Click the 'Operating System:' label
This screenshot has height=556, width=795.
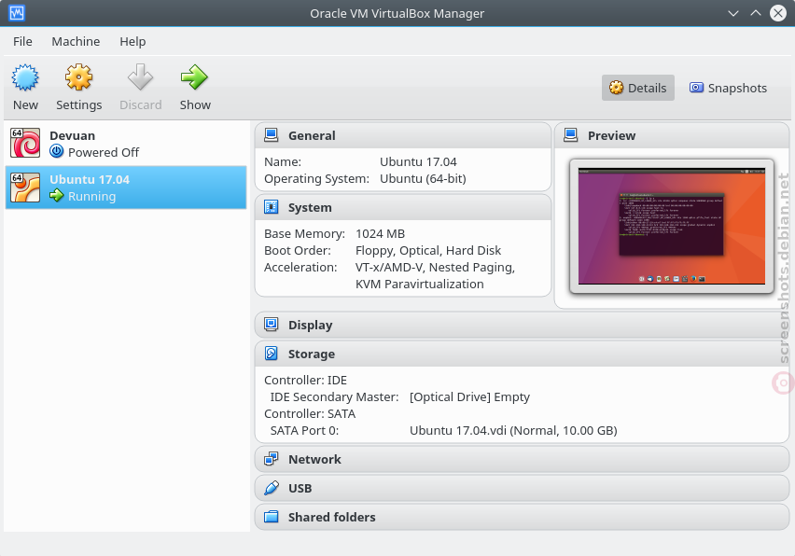[317, 178]
